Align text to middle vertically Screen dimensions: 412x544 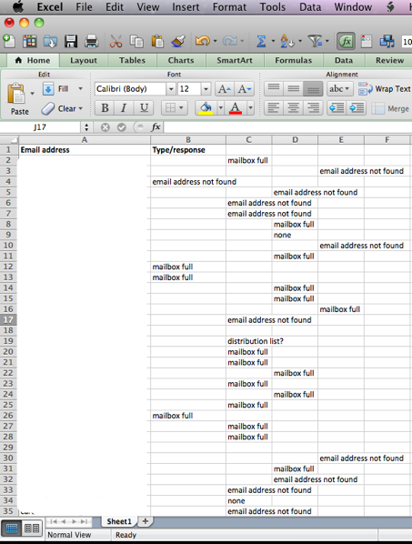294,89
